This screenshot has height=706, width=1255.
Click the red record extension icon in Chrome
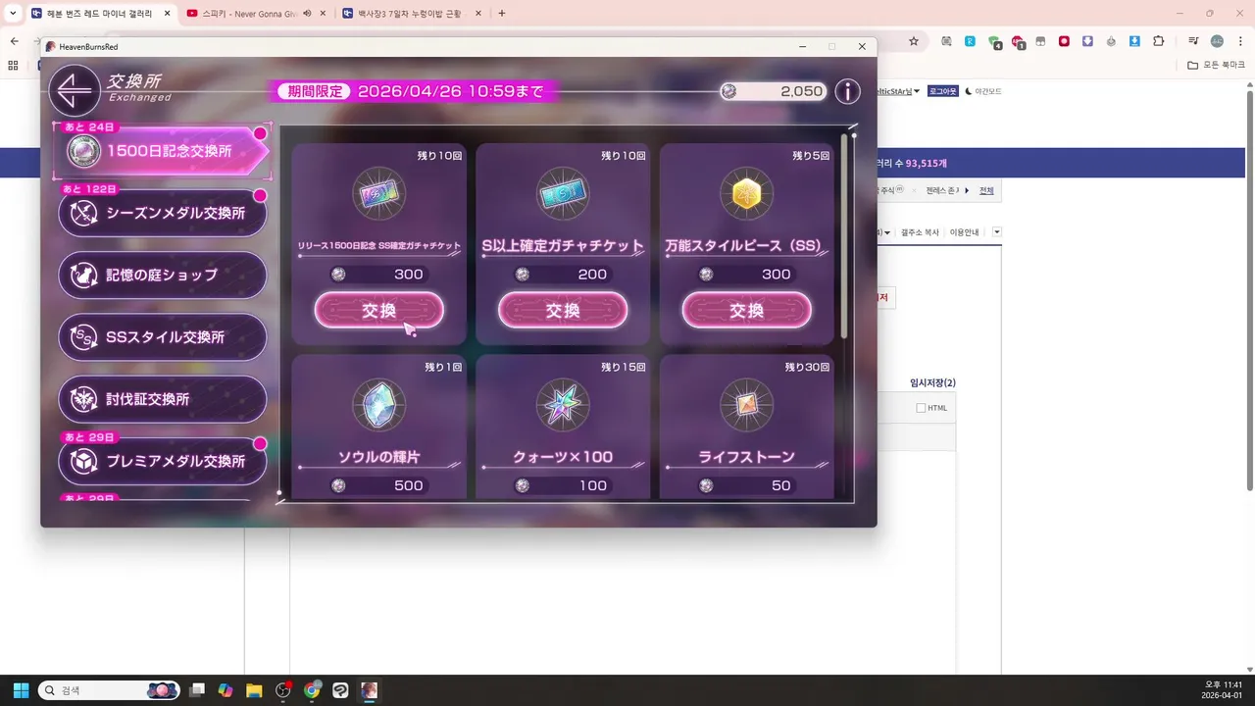point(1064,41)
